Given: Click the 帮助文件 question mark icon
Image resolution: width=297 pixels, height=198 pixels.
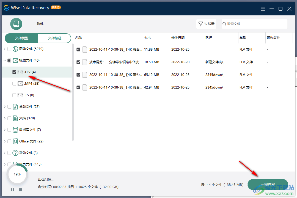Looking at the screenshot, I should pos(15,153).
